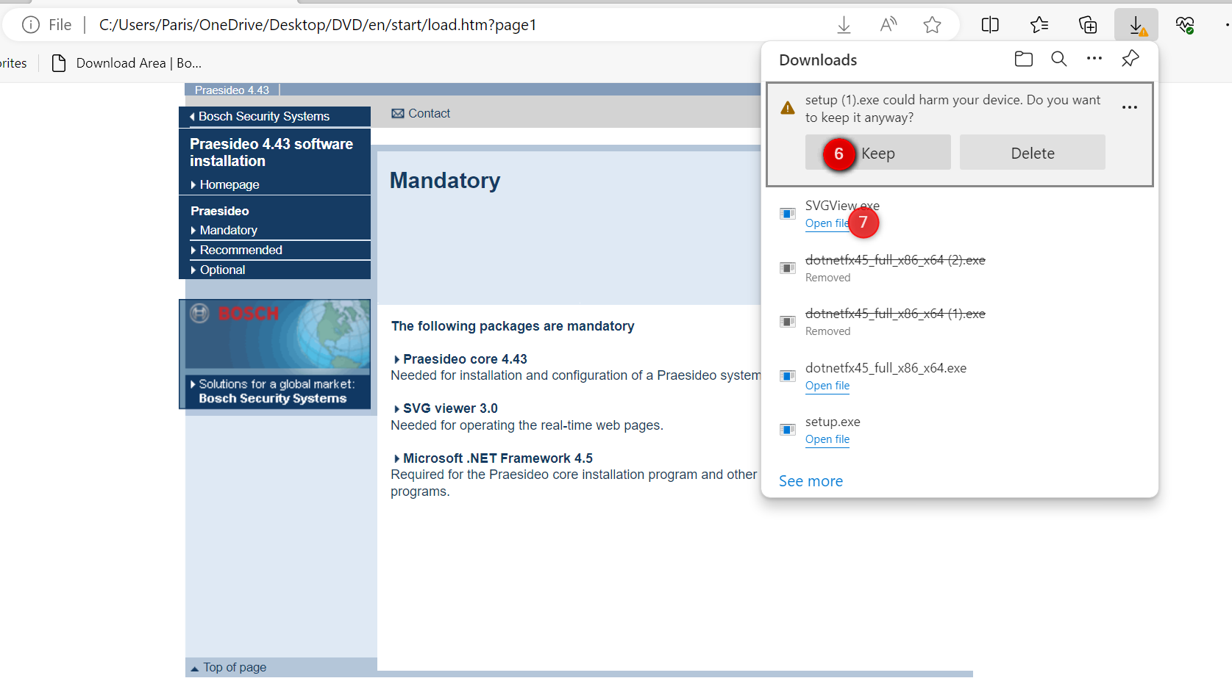
Task: Add page to favorites star icon
Action: point(932,26)
